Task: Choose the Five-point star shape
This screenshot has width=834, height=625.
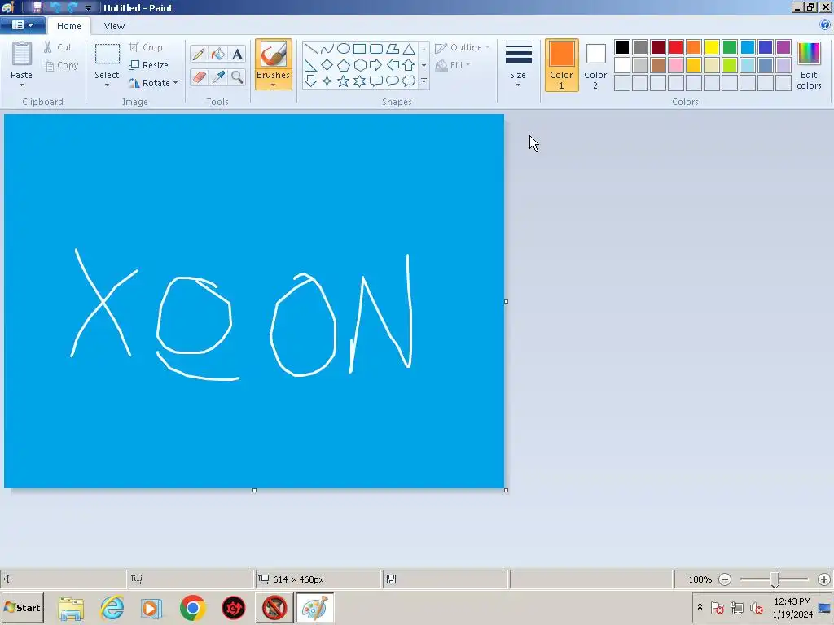Action: [344, 81]
